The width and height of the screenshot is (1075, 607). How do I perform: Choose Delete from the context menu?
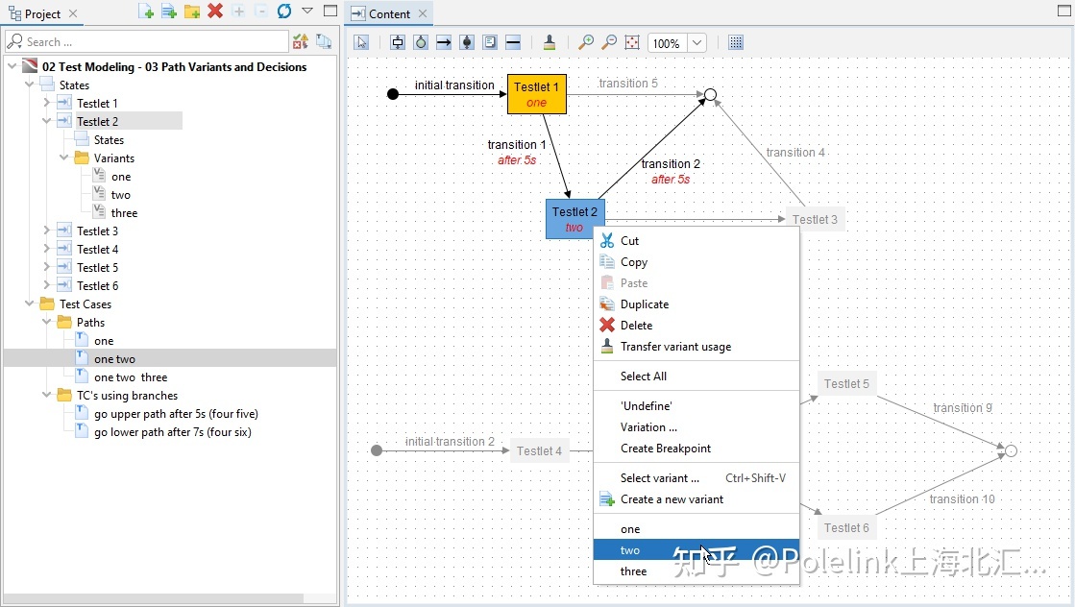coord(696,326)
